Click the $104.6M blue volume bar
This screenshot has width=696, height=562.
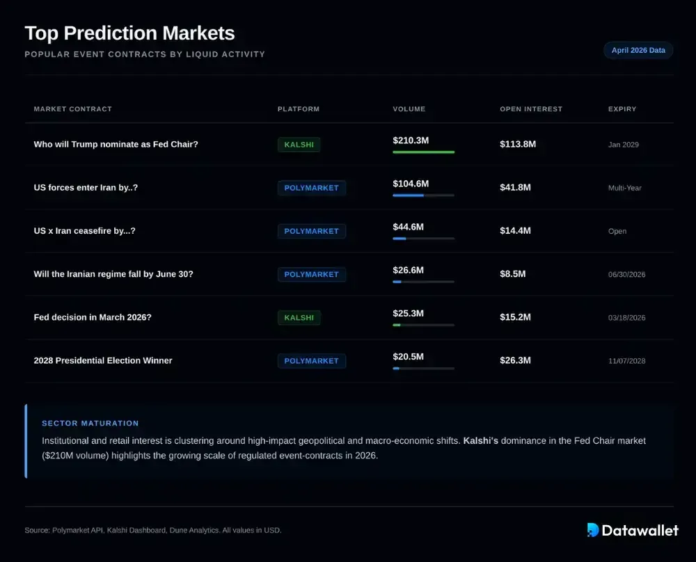[409, 195]
